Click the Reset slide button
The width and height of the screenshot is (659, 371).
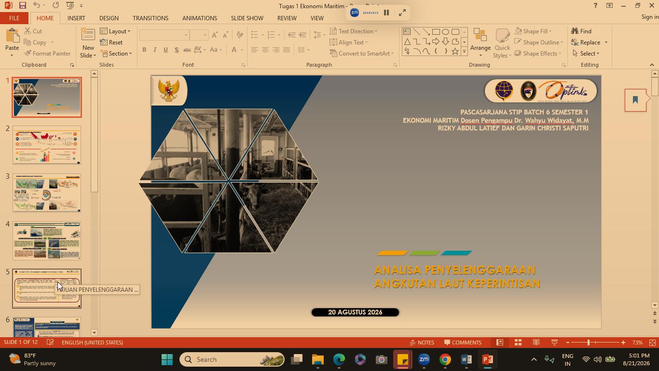[111, 43]
